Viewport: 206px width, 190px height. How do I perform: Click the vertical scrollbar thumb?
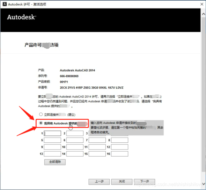point(204,94)
